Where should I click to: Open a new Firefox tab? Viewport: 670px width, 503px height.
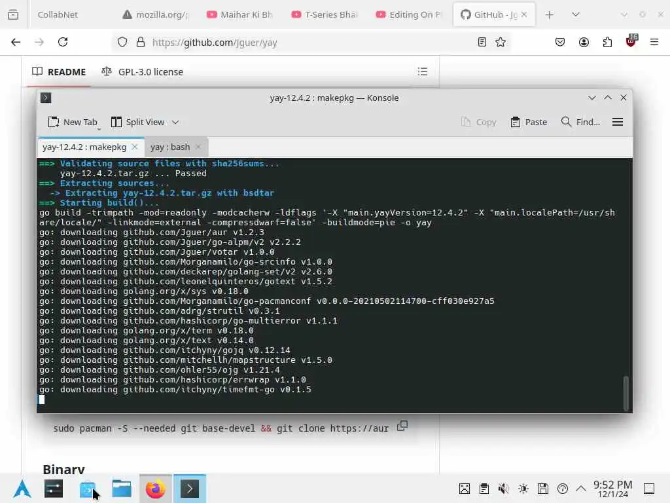click(x=550, y=14)
